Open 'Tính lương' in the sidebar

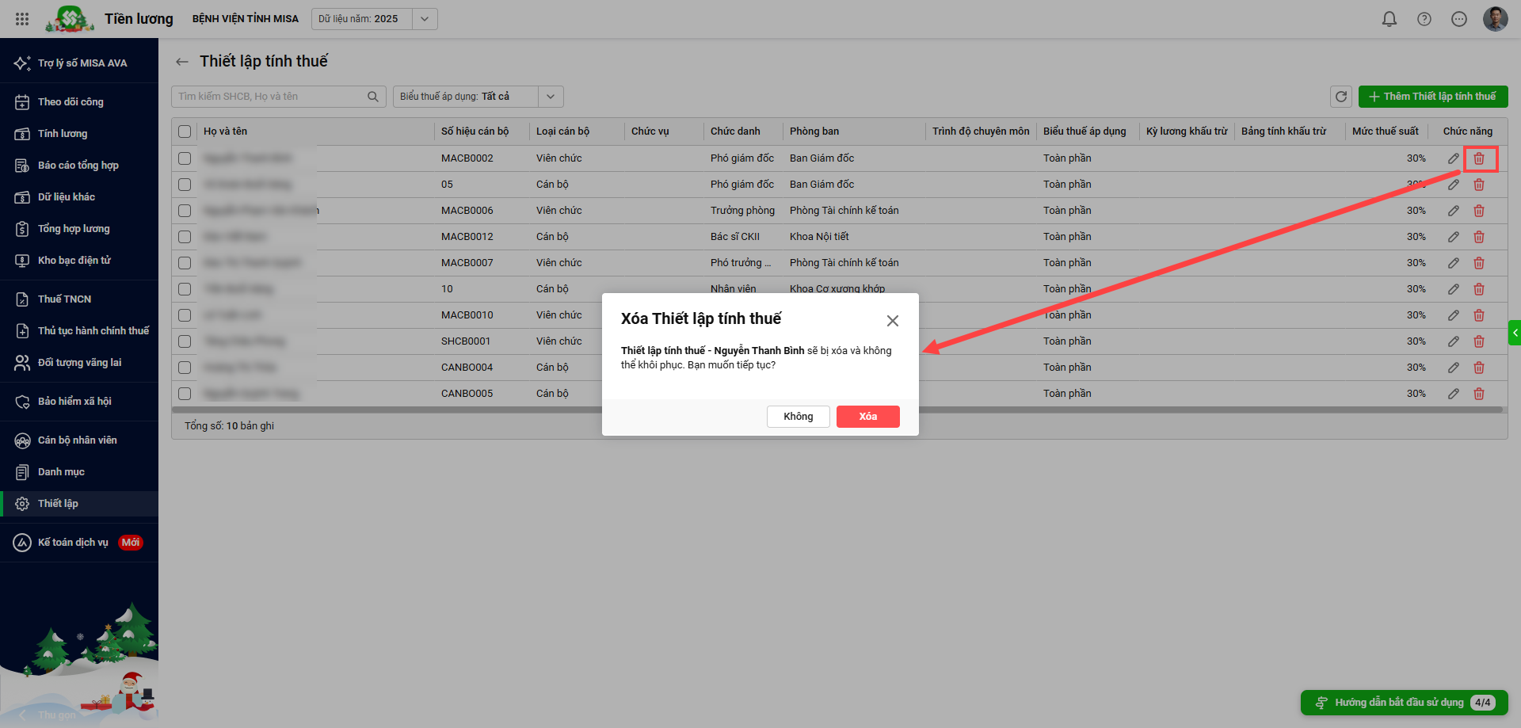63,134
